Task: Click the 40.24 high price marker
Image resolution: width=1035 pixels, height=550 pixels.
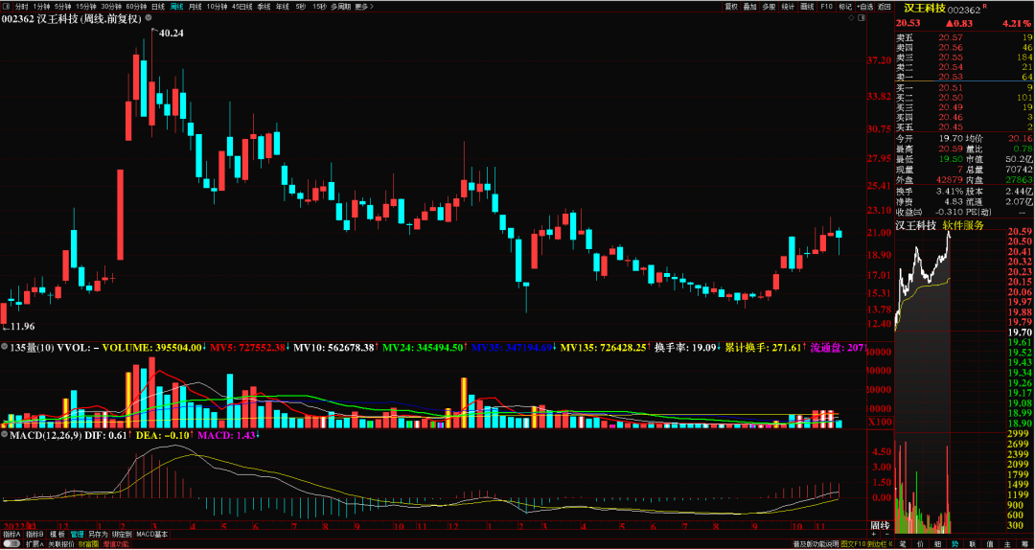Action: point(171,32)
